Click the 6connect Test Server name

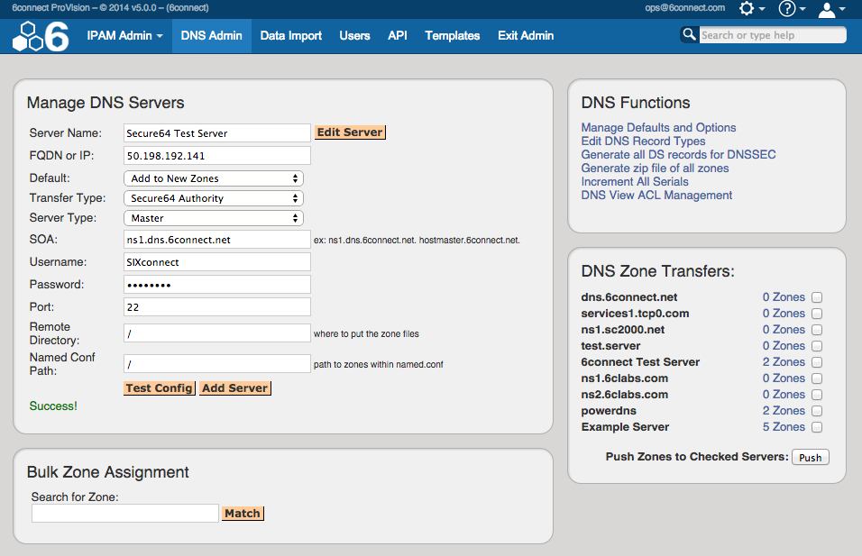tap(640, 362)
